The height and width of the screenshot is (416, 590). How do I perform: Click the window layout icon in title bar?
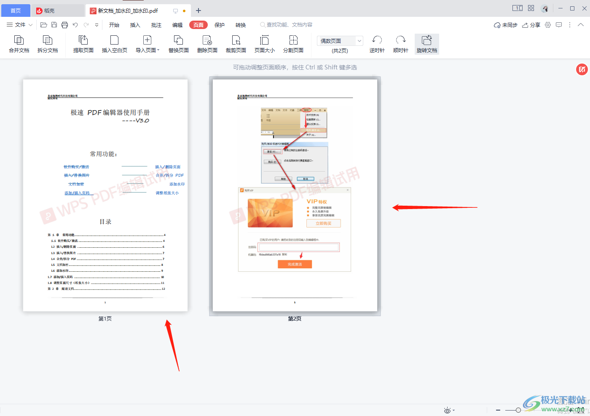tap(518, 8)
